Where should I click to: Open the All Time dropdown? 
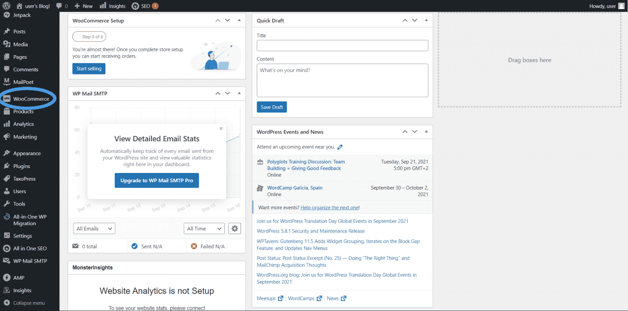point(204,229)
